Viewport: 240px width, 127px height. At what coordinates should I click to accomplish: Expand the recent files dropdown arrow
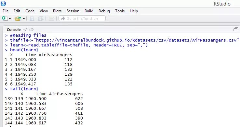pos(24,19)
